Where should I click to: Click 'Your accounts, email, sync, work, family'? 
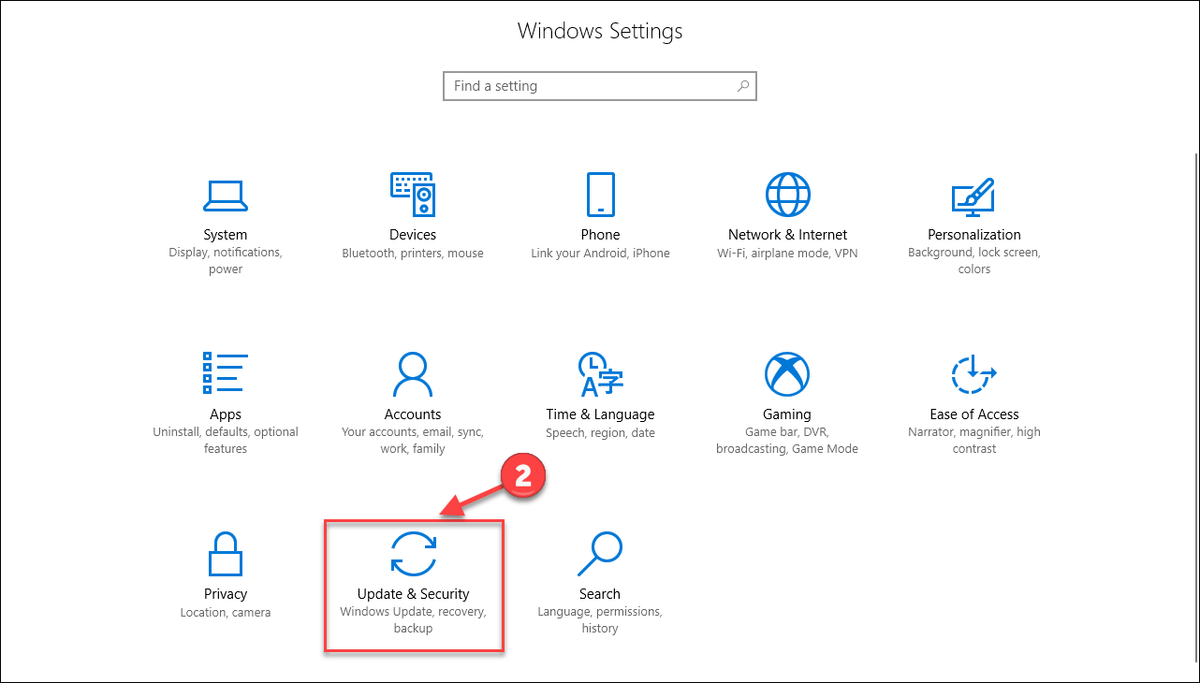pos(413,441)
